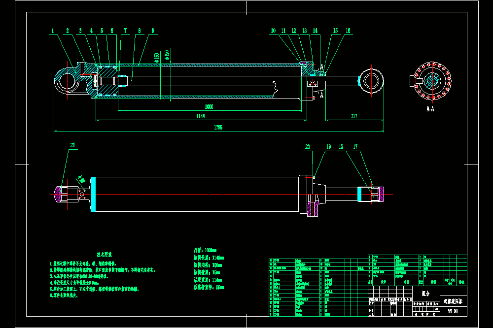Select the φ150 diameter dimension
This screenshot has width=493, height=328.
157,58
